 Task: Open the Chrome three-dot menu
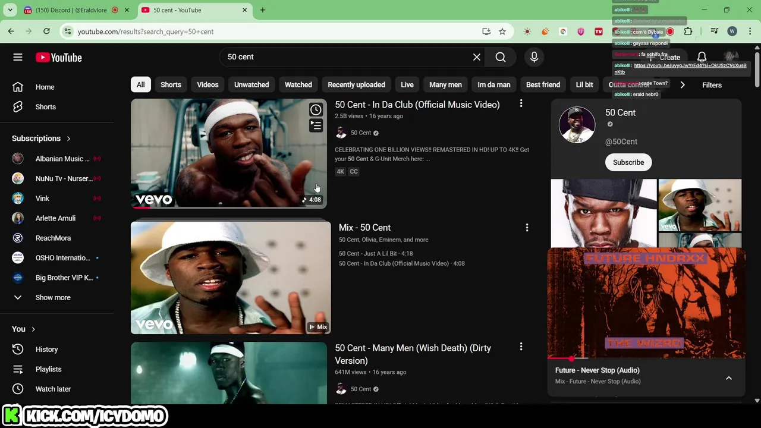point(749,32)
